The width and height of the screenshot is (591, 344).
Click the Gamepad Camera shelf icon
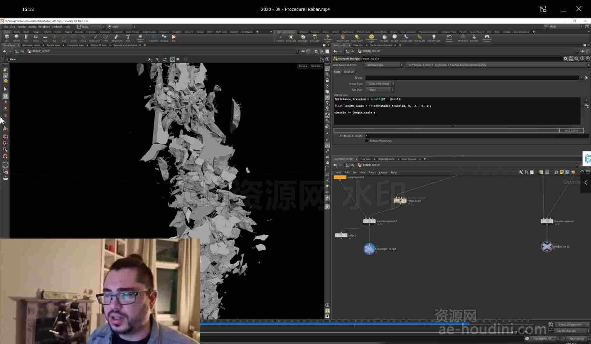[487, 38]
